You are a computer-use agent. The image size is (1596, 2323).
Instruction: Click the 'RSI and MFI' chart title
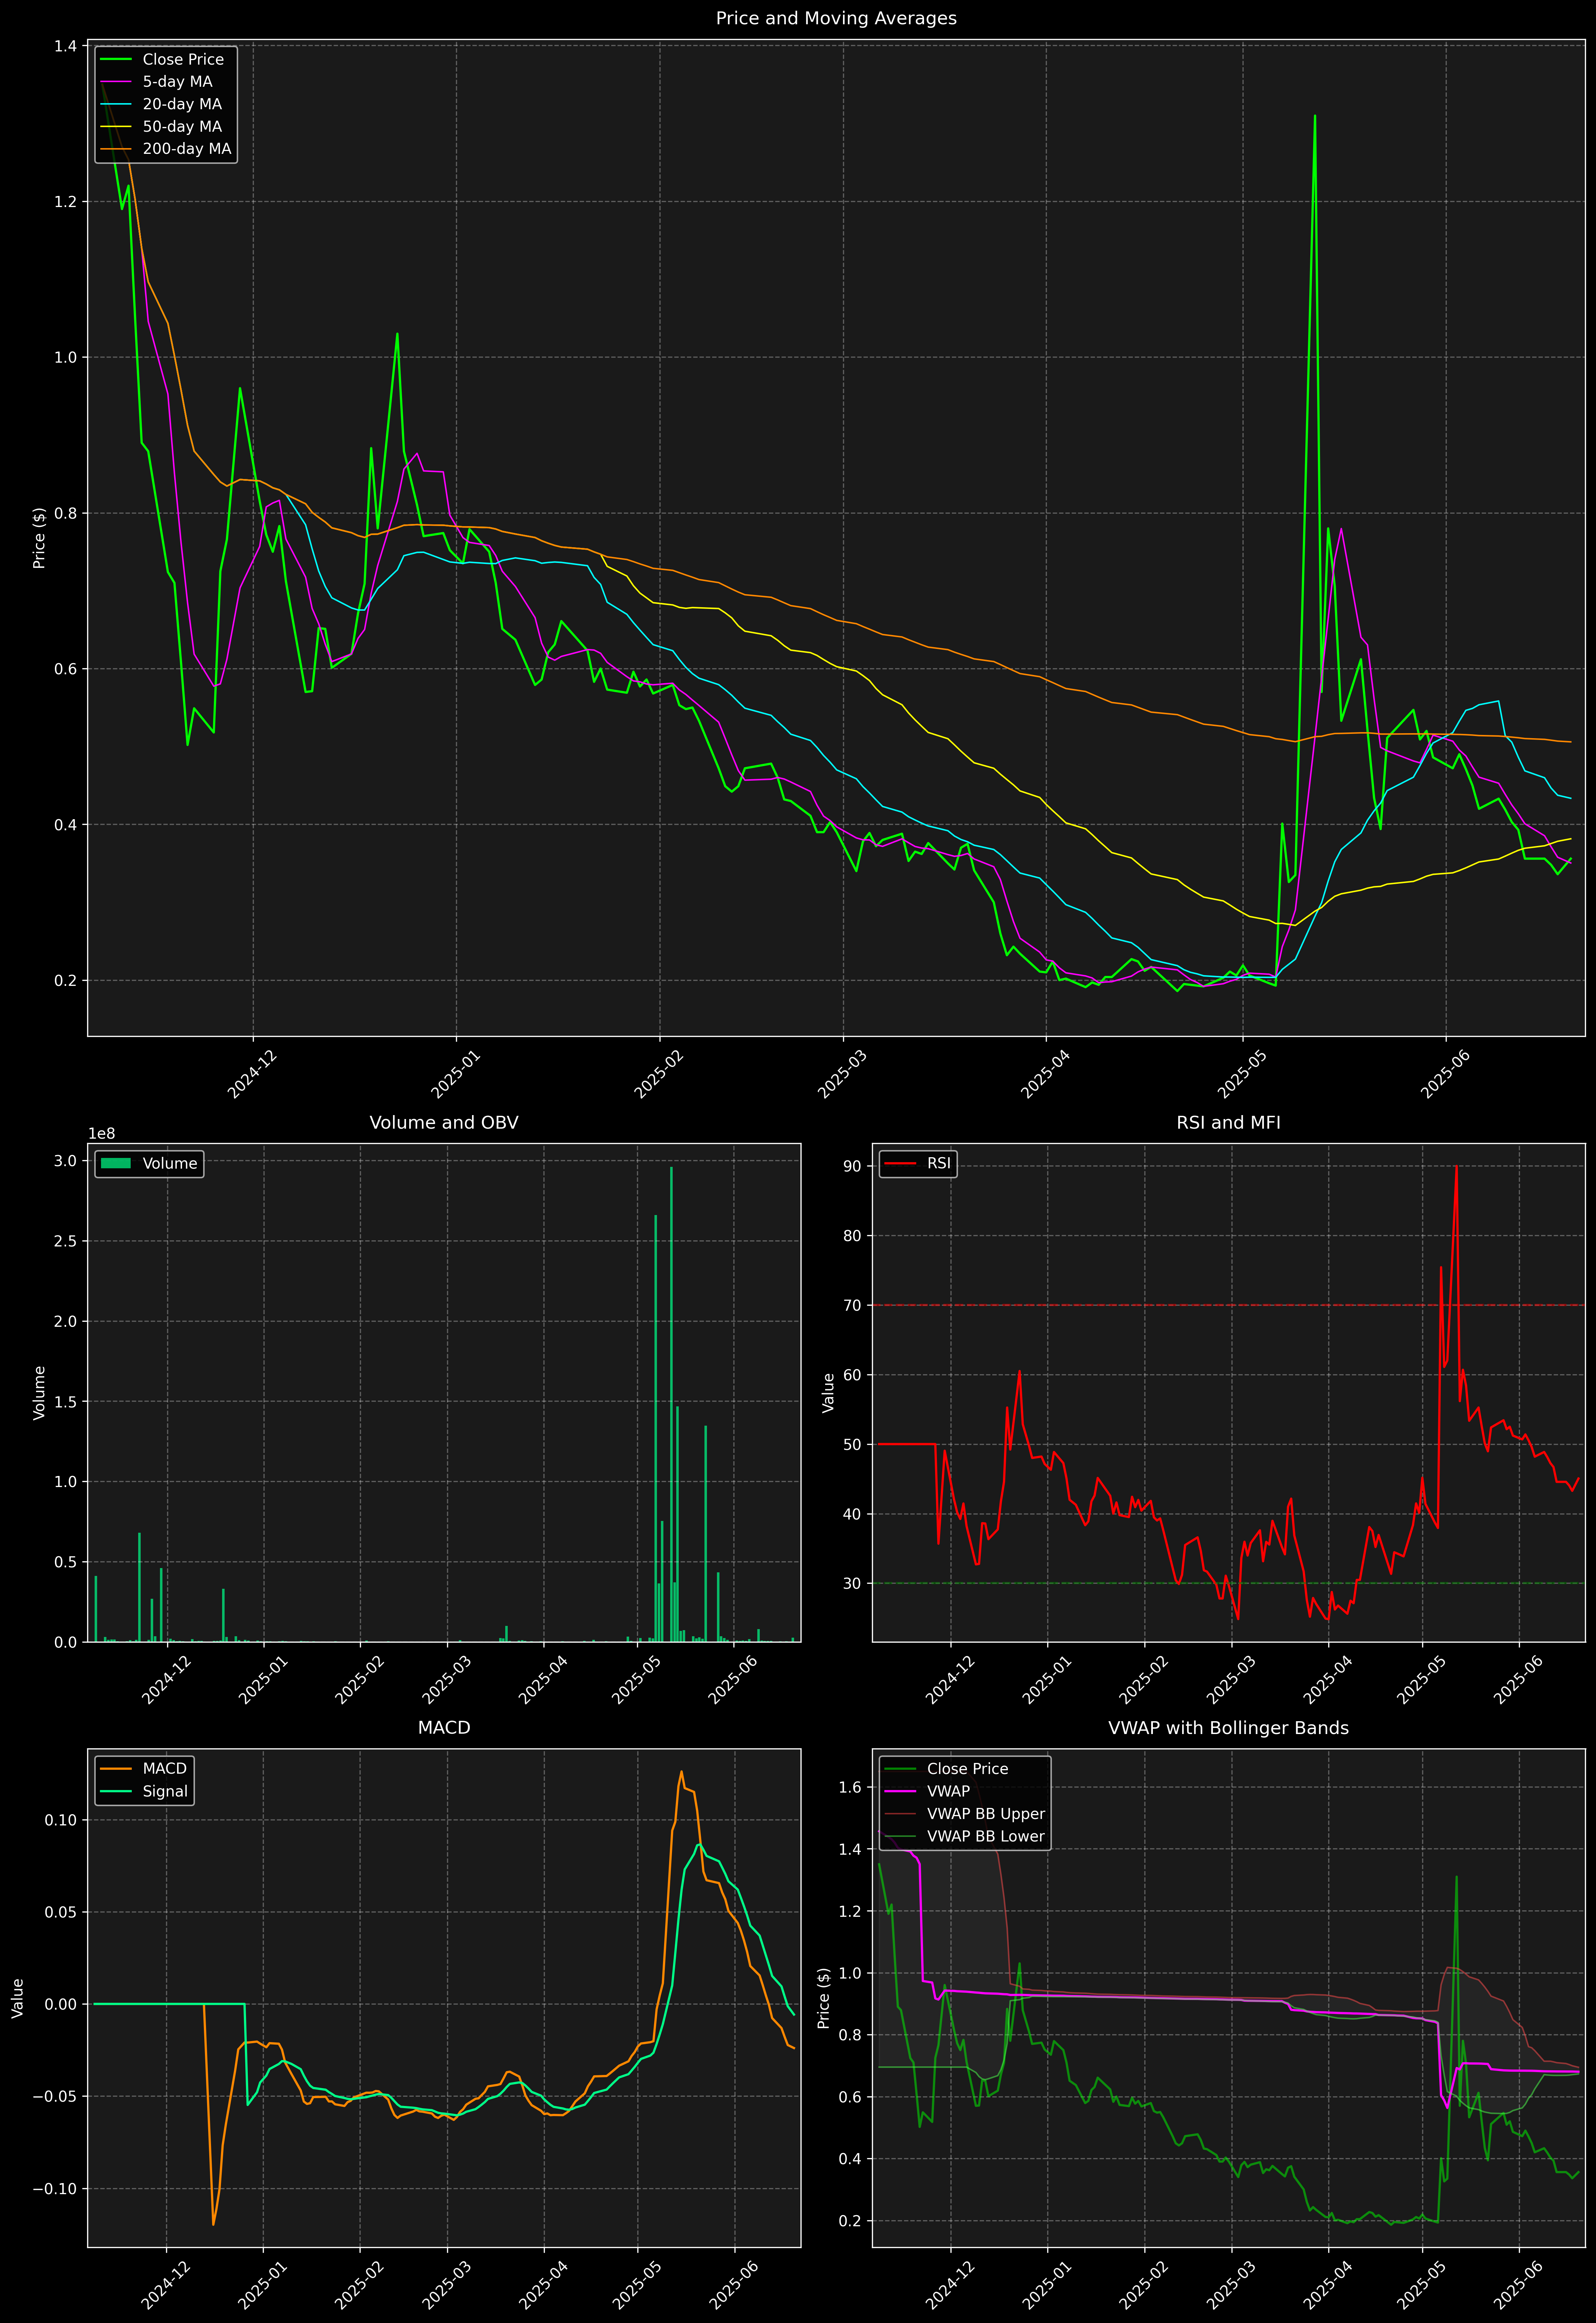click(x=1228, y=1123)
